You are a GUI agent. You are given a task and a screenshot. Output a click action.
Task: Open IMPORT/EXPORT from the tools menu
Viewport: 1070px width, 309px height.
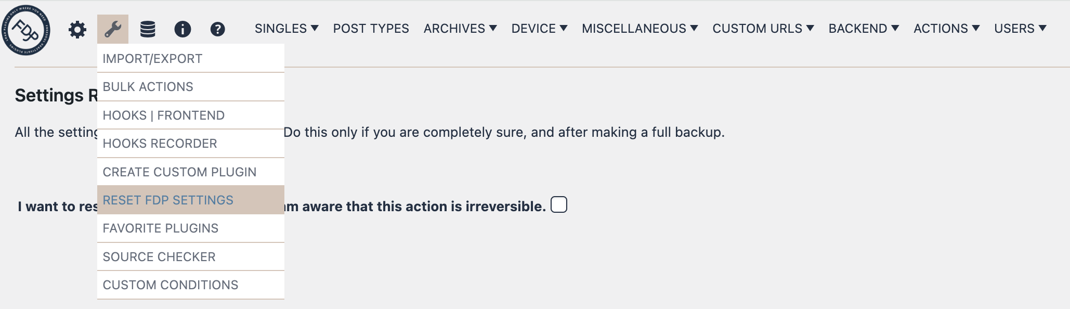153,58
